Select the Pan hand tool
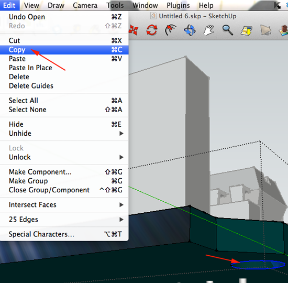 209,30
